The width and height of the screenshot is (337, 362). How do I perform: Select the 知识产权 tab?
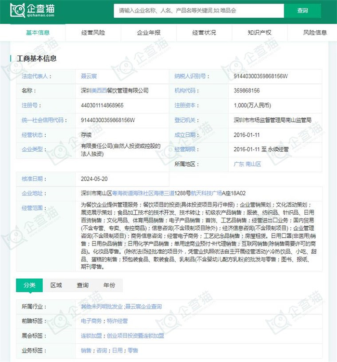point(259,33)
